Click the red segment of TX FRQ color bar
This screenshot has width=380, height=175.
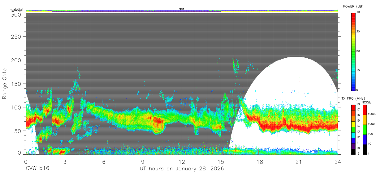[x=353, y=107]
